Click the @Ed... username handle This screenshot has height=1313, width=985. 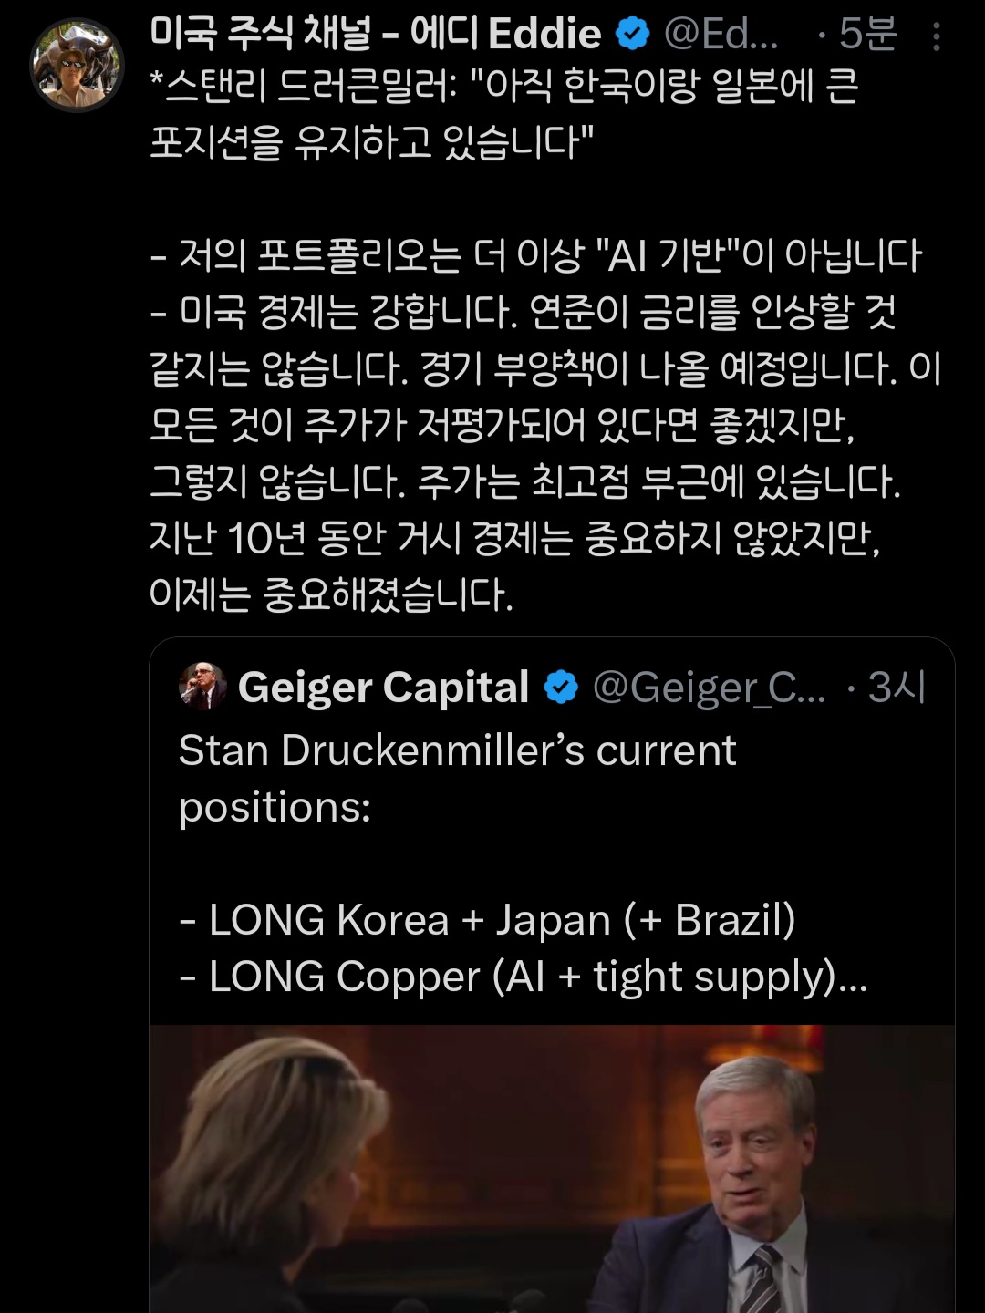click(x=721, y=35)
